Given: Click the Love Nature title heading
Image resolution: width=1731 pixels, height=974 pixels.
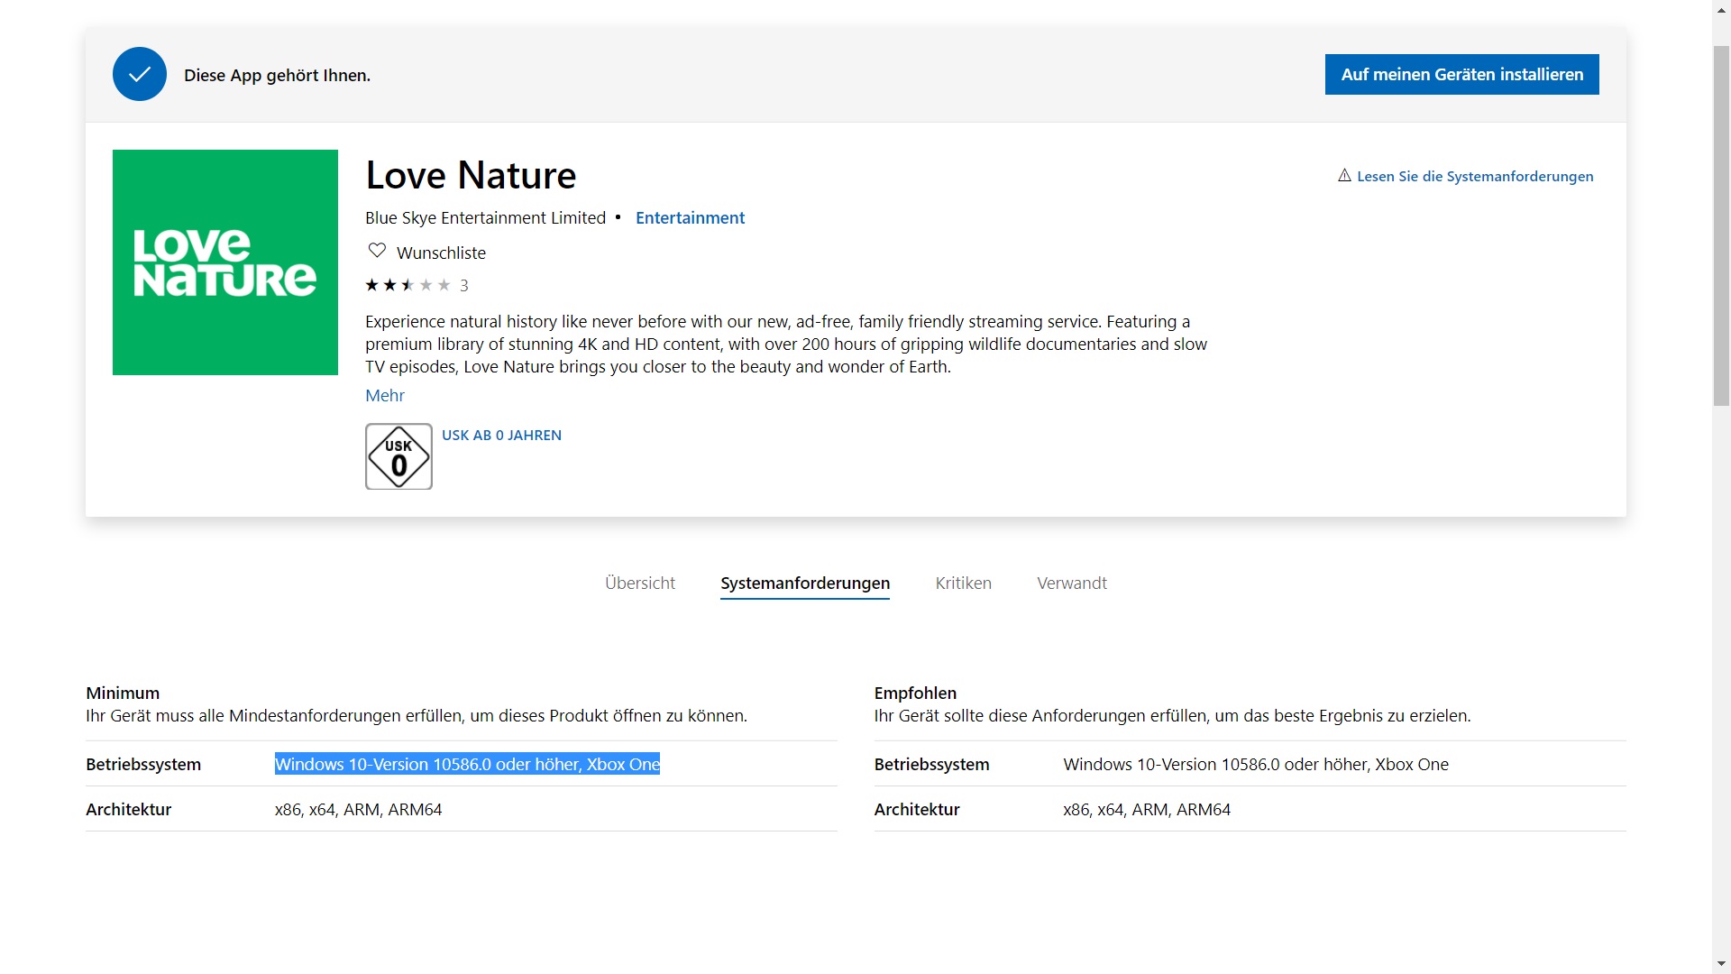Looking at the screenshot, I should click(471, 175).
